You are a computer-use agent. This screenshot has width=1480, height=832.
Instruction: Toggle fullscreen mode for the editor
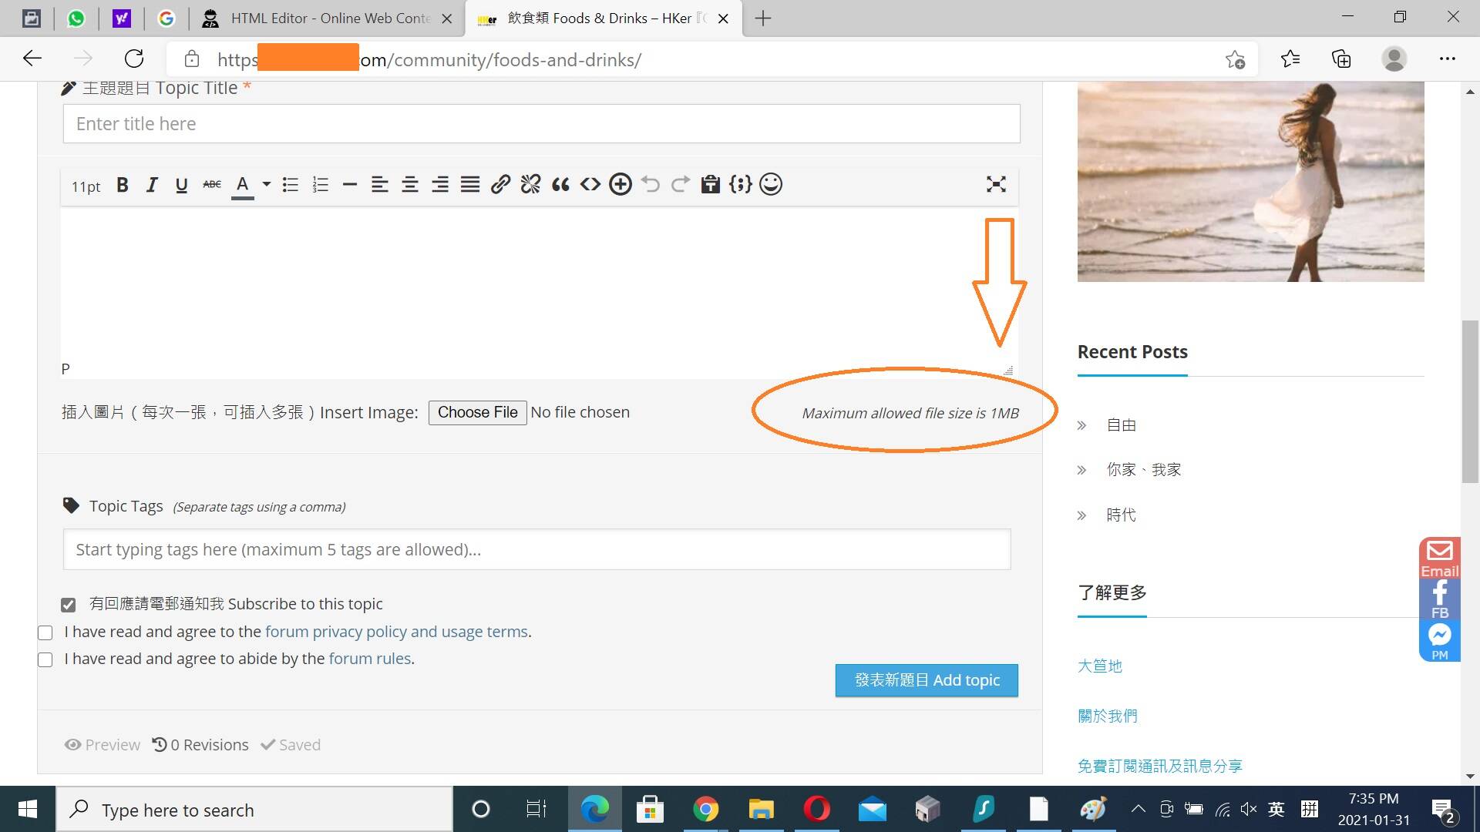996,184
